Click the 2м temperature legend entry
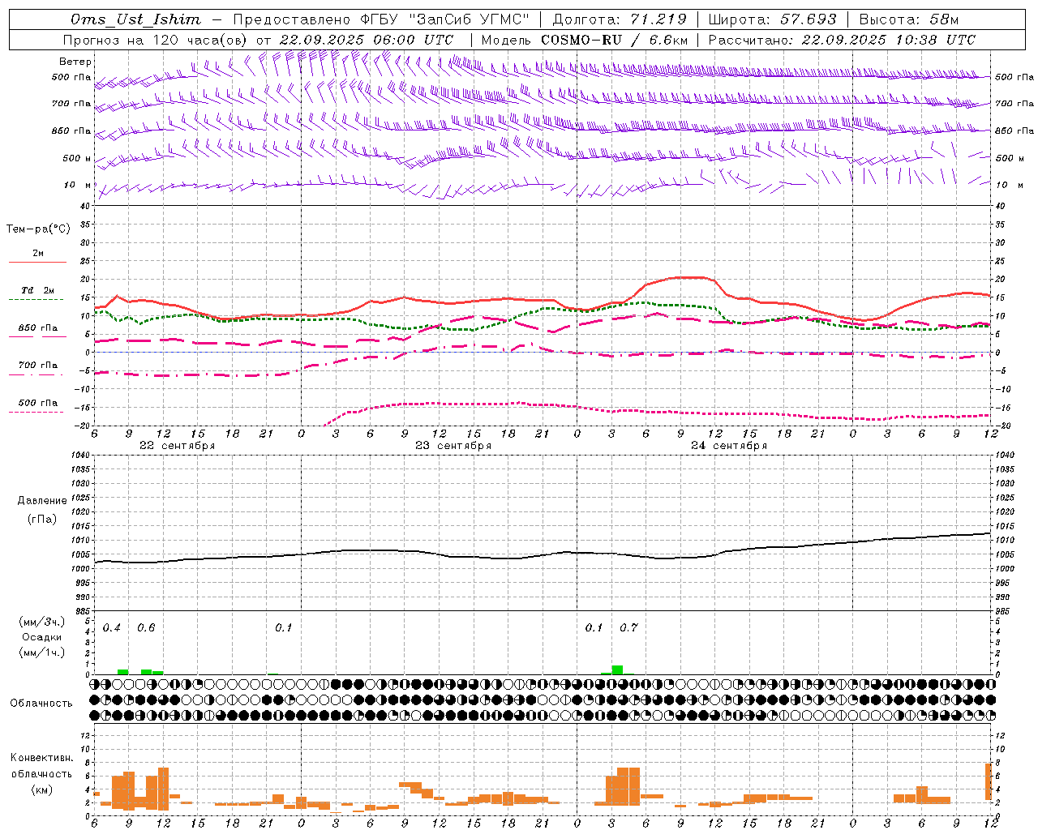Image resolution: width=1038 pixels, height=830 pixels. (38, 254)
